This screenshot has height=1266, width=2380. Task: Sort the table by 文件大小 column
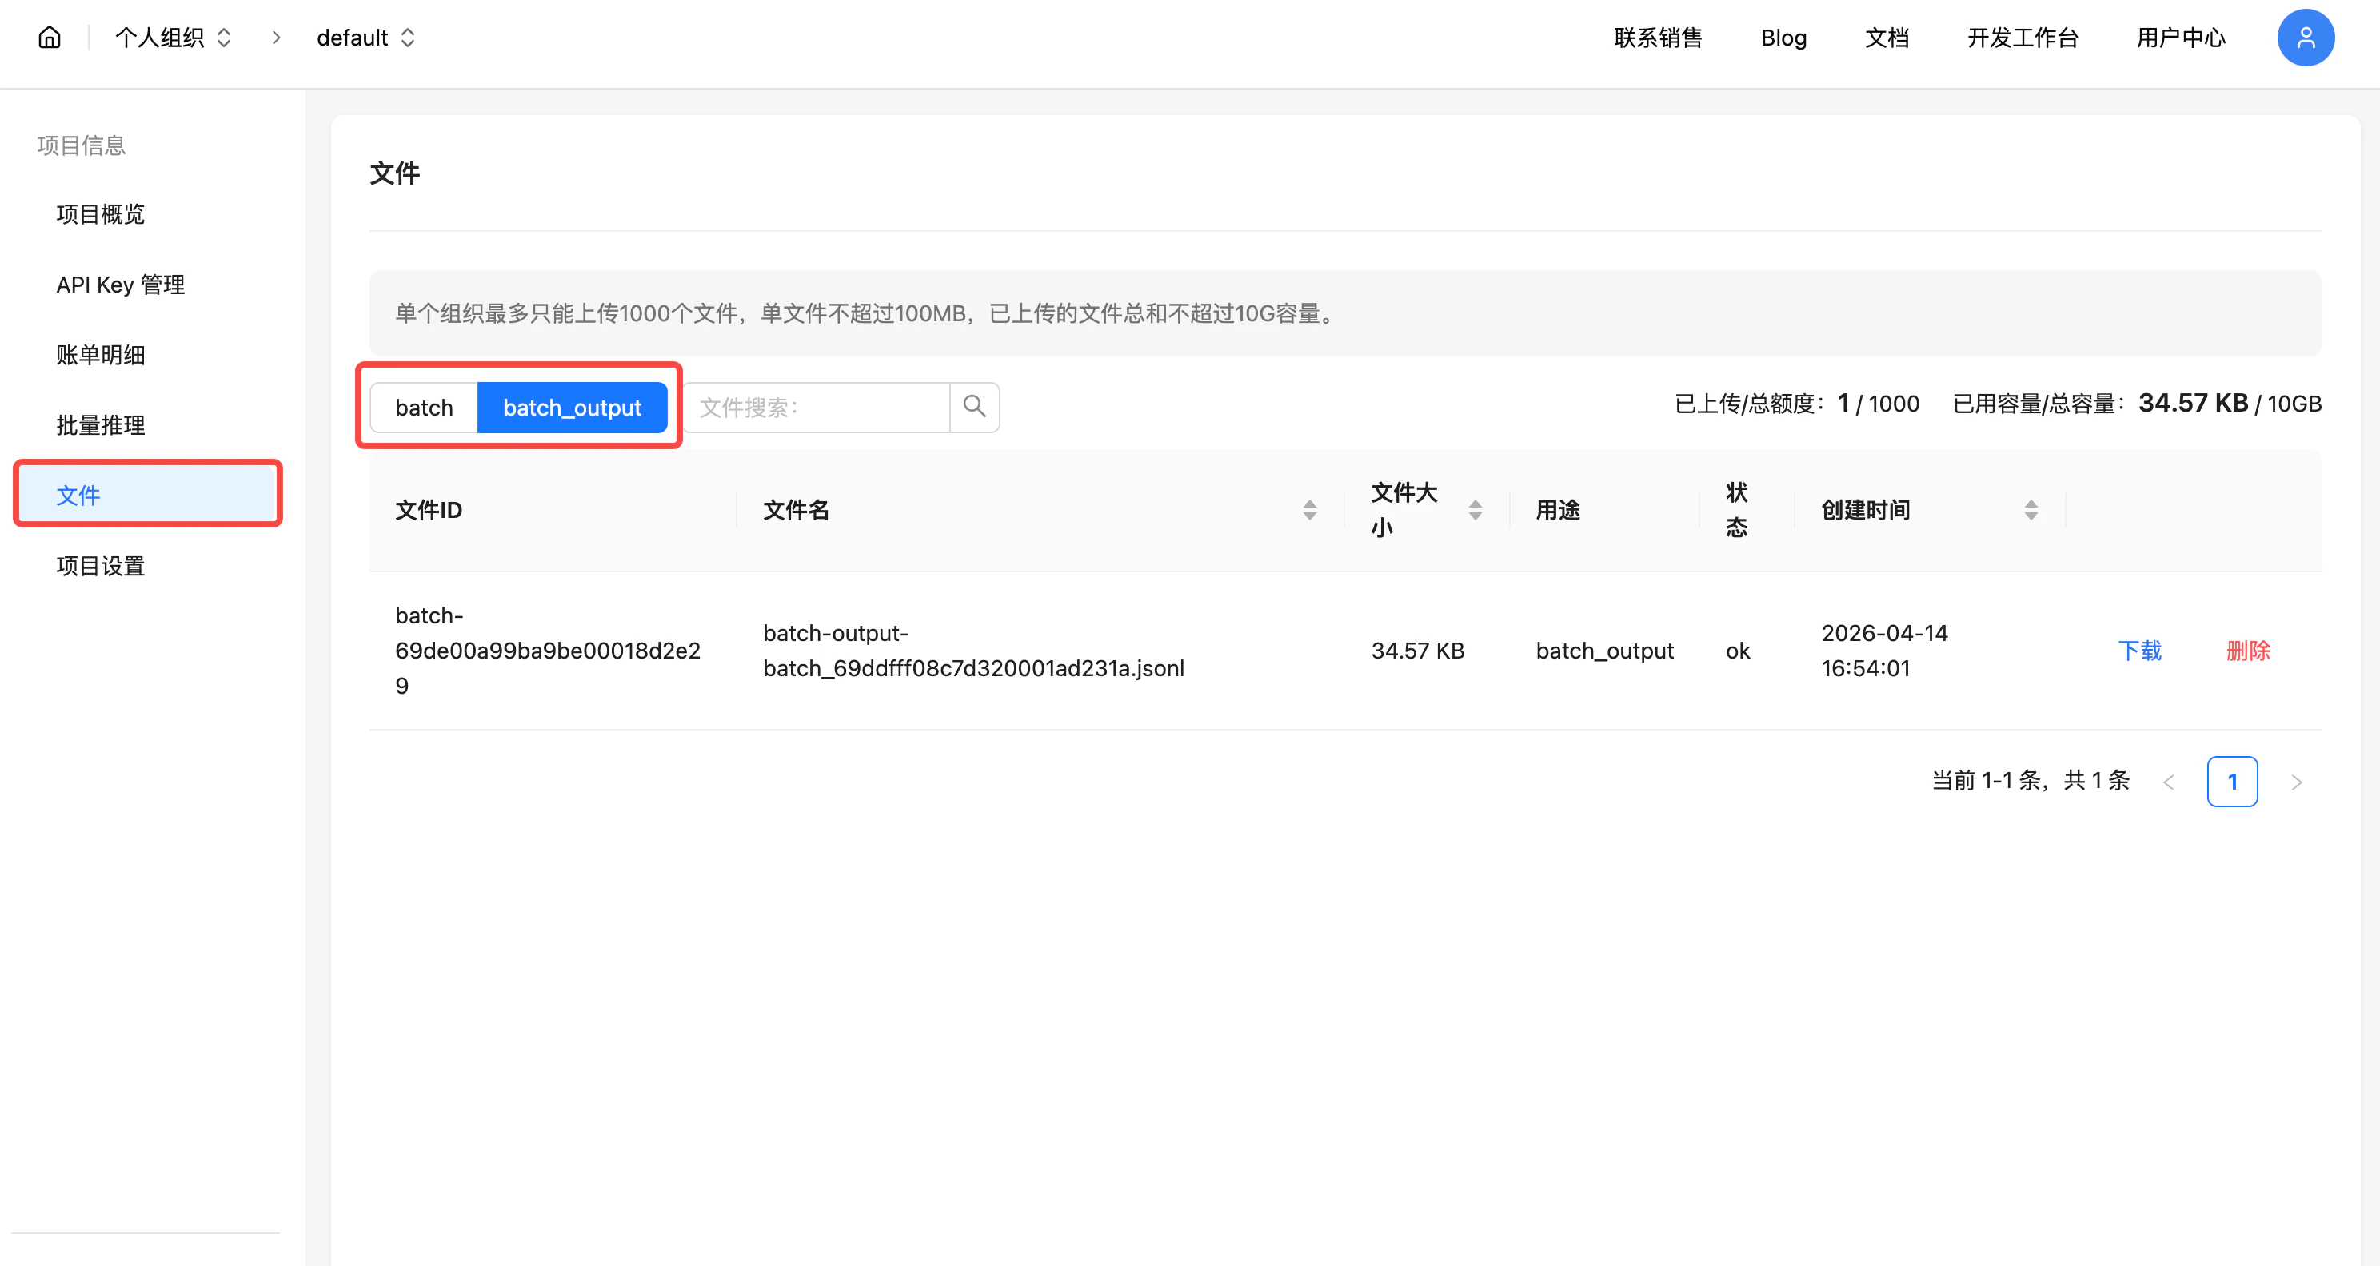coord(1476,509)
